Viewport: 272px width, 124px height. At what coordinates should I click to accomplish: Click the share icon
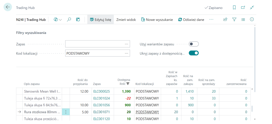pos(225,19)
